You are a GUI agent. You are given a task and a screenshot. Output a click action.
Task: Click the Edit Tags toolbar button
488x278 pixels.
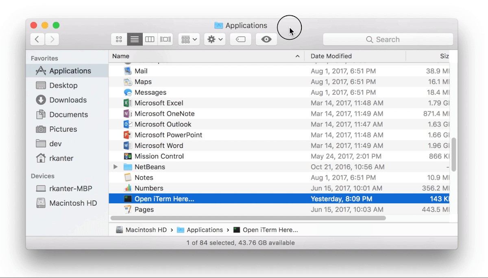coord(240,39)
